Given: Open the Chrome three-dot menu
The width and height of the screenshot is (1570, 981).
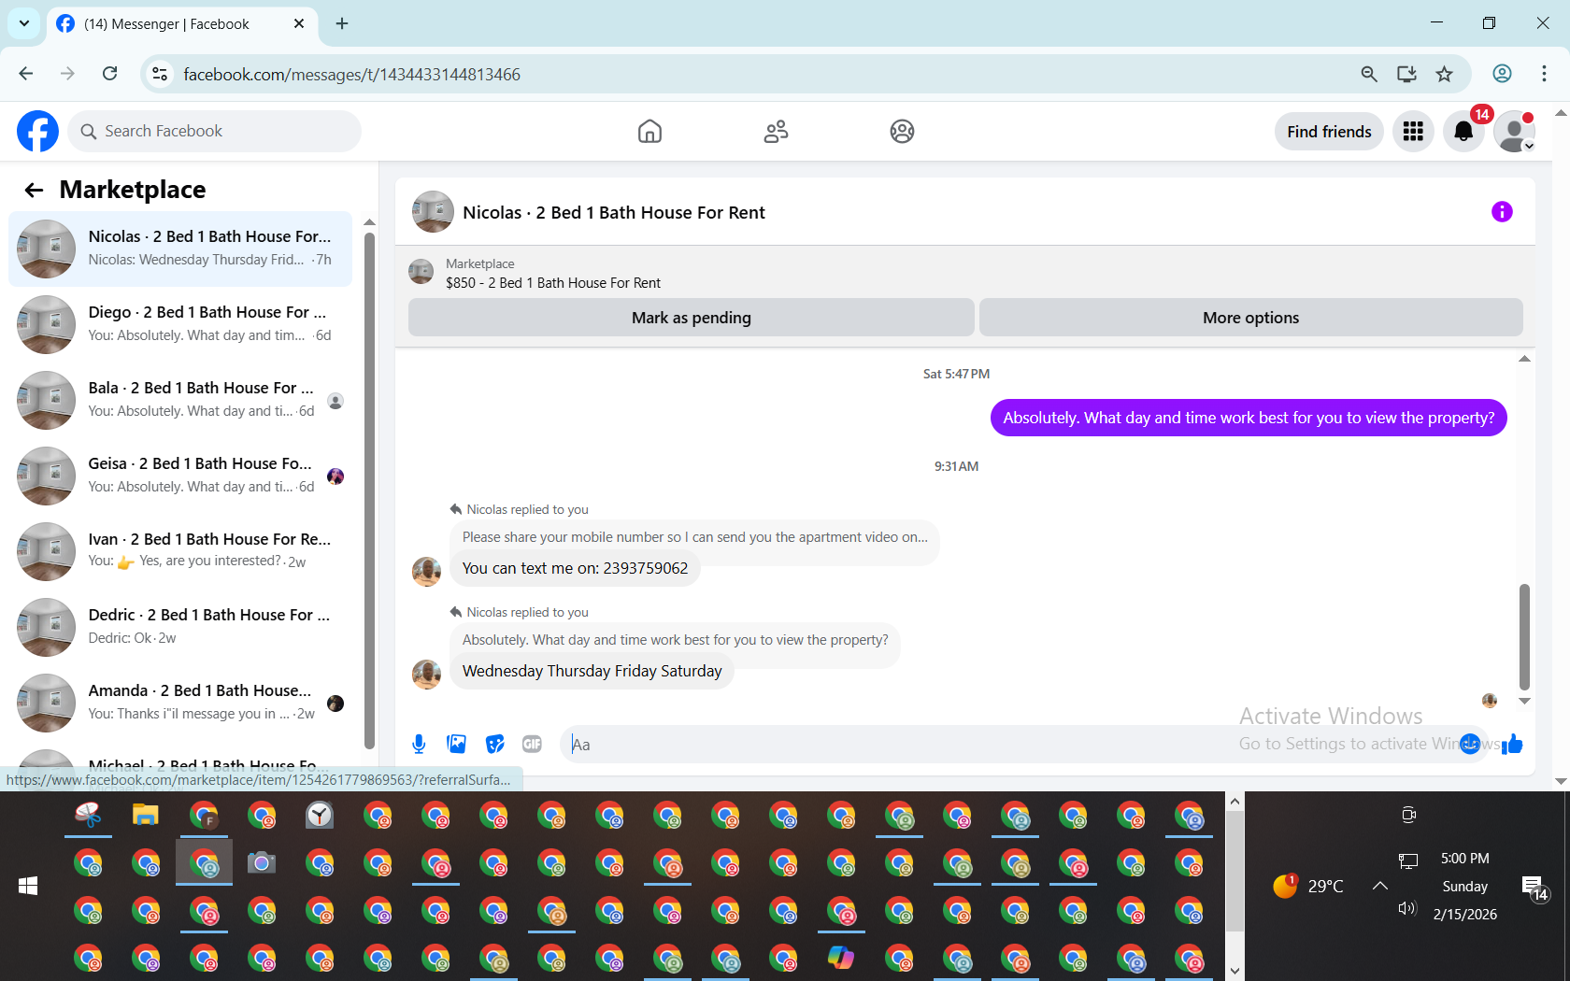Looking at the screenshot, I should 1544,74.
